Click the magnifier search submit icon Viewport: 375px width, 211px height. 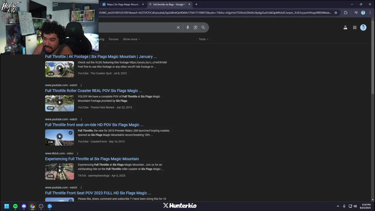[203, 28]
